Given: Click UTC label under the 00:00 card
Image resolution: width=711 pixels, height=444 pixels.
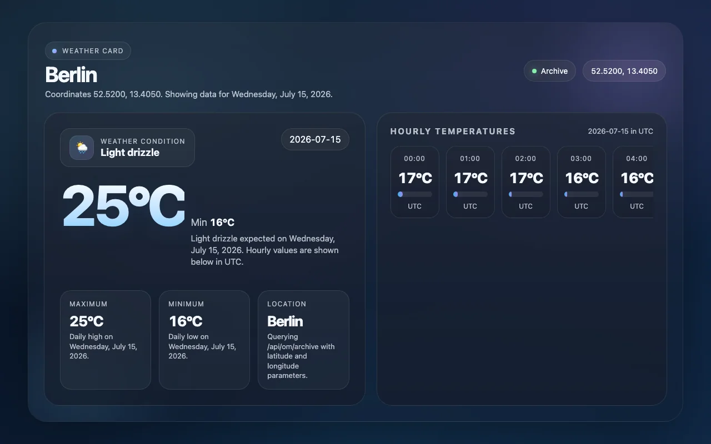Looking at the screenshot, I should click(415, 206).
